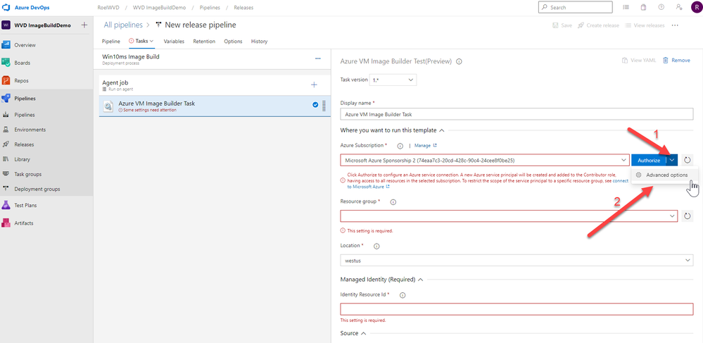This screenshot has height=343, width=703.
Task: Open Repos in the sidebar
Action: point(22,81)
